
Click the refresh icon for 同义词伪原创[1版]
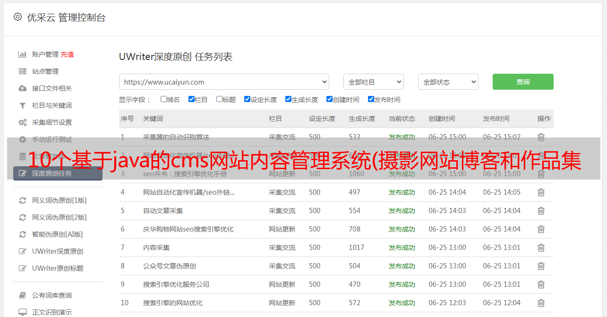[22, 200]
